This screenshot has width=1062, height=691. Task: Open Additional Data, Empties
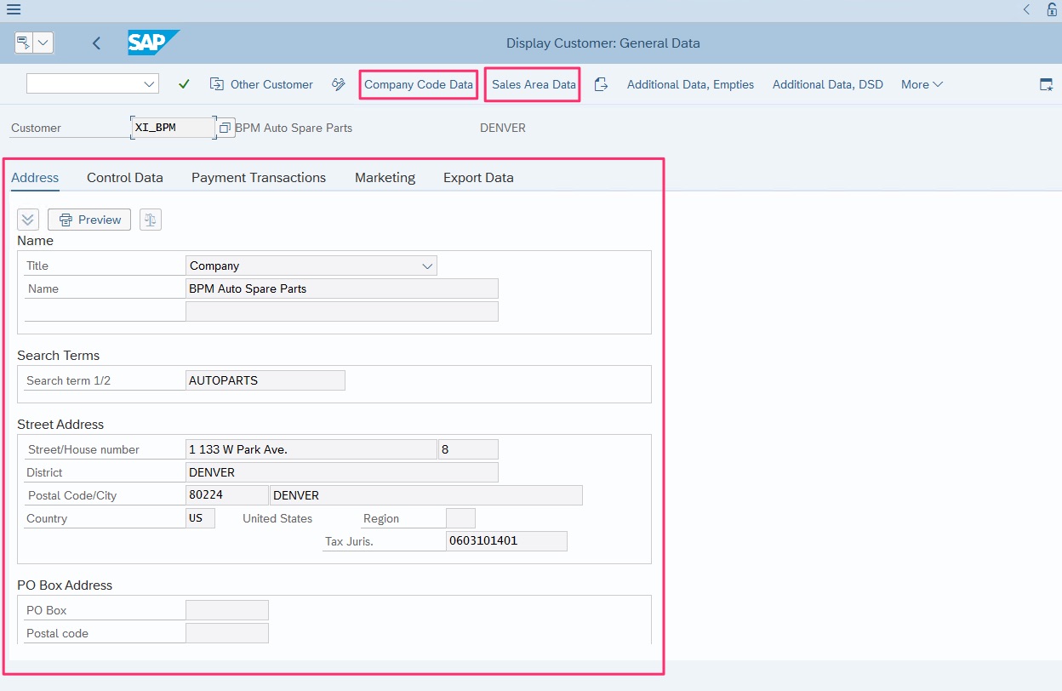pos(690,84)
